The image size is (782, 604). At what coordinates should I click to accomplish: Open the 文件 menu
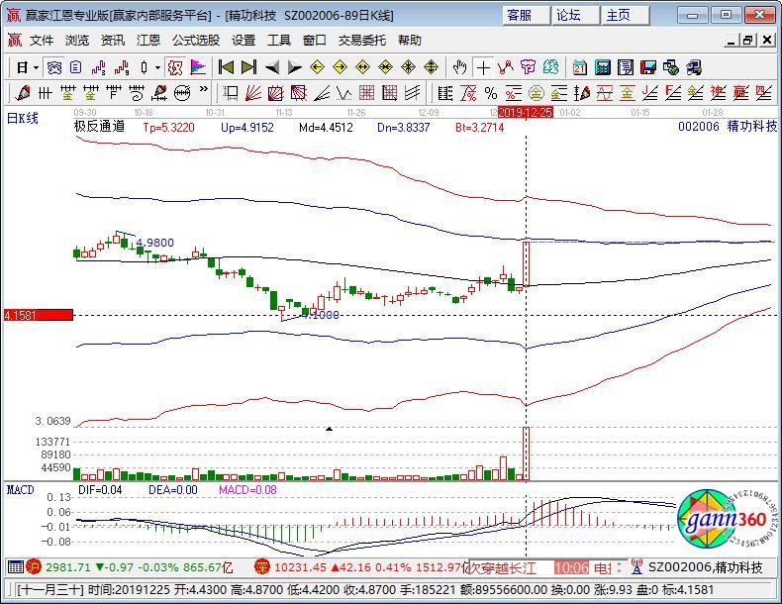[x=42, y=41]
